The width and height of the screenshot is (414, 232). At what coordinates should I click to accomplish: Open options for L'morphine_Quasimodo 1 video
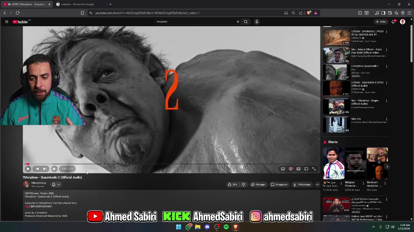pyautogui.click(x=387, y=66)
